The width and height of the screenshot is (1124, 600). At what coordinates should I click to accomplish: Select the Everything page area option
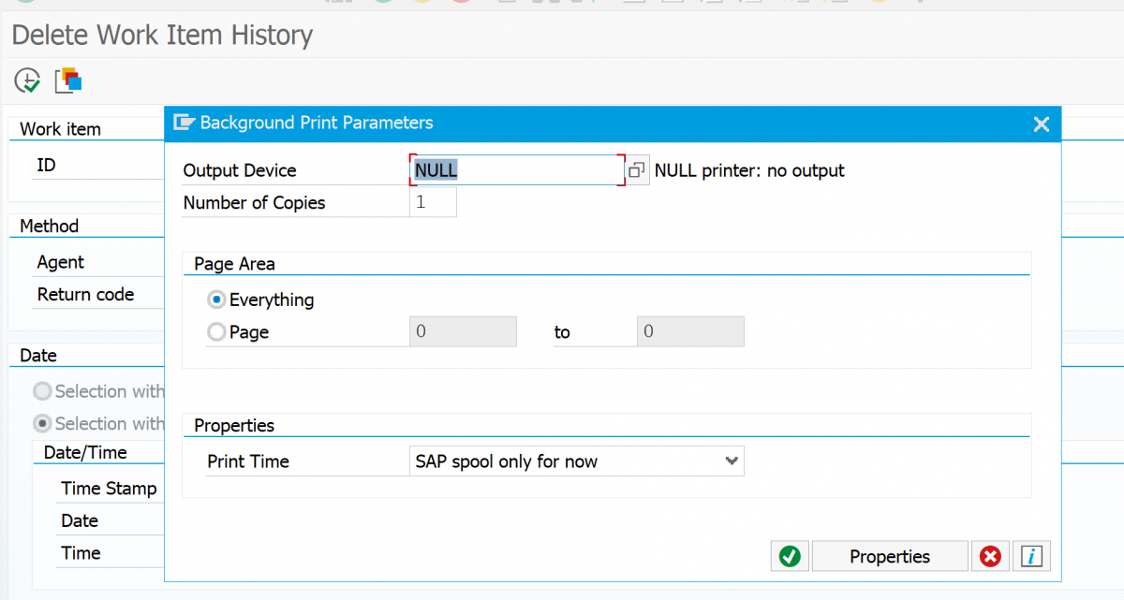[215, 300]
